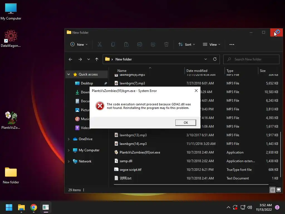This screenshot has height=214, width=285.
Task: Go back with the left arrow
Action: click(70, 59)
